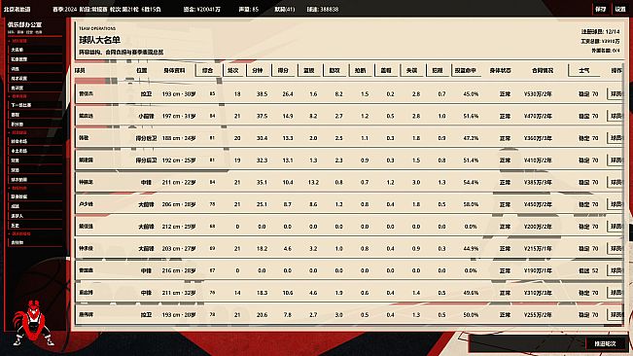
Task: Click the 保存 save button
Action: (601, 9)
